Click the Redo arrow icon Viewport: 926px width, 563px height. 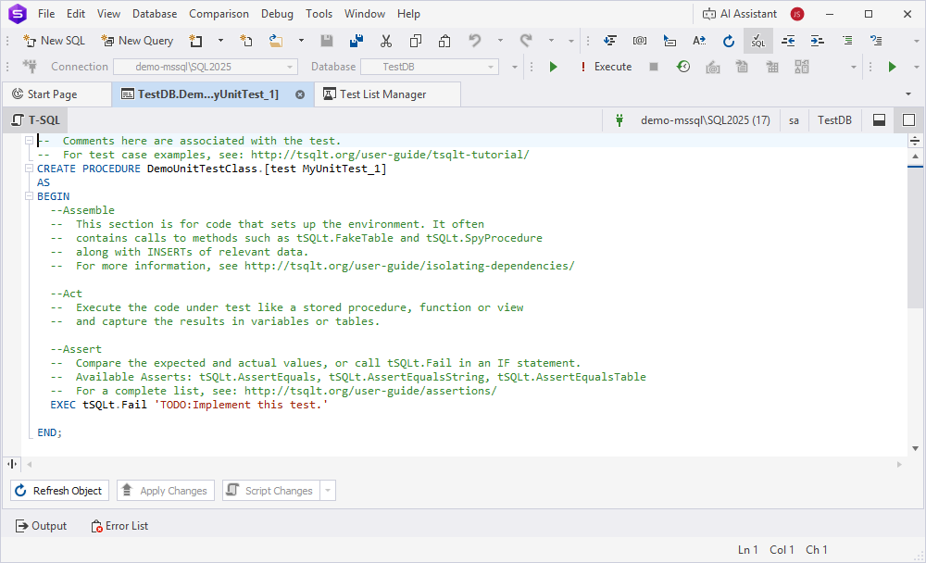click(526, 41)
